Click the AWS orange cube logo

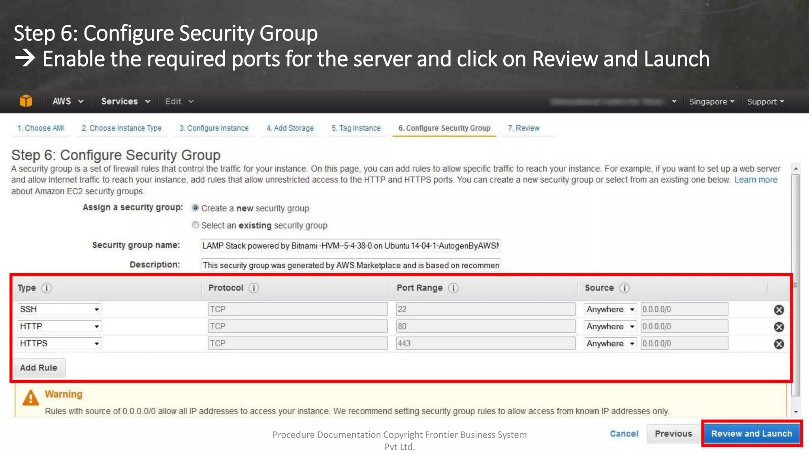click(x=26, y=101)
